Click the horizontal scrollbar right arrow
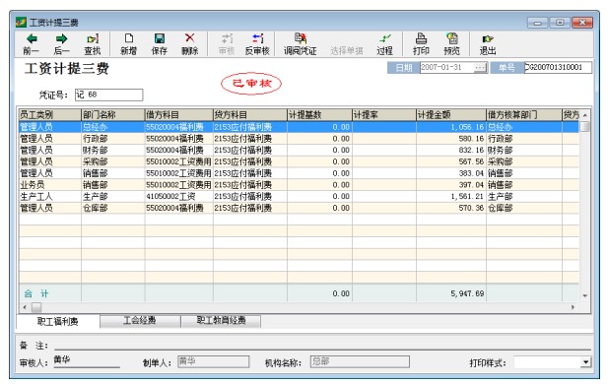Viewport: 608px width, 384px height. tap(574, 307)
